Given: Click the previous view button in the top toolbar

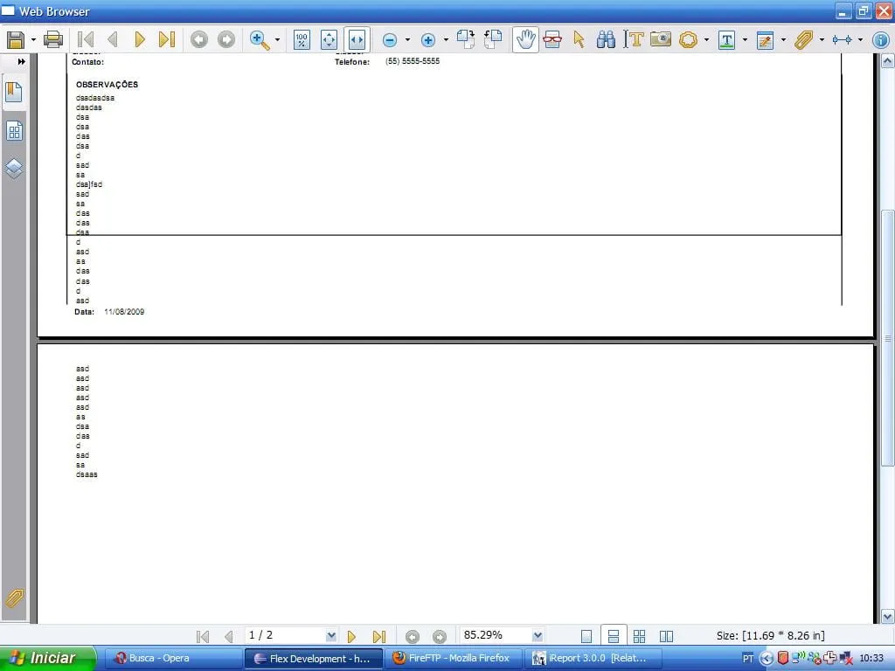Looking at the screenshot, I should pyautogui.click(x=199, y=39).
